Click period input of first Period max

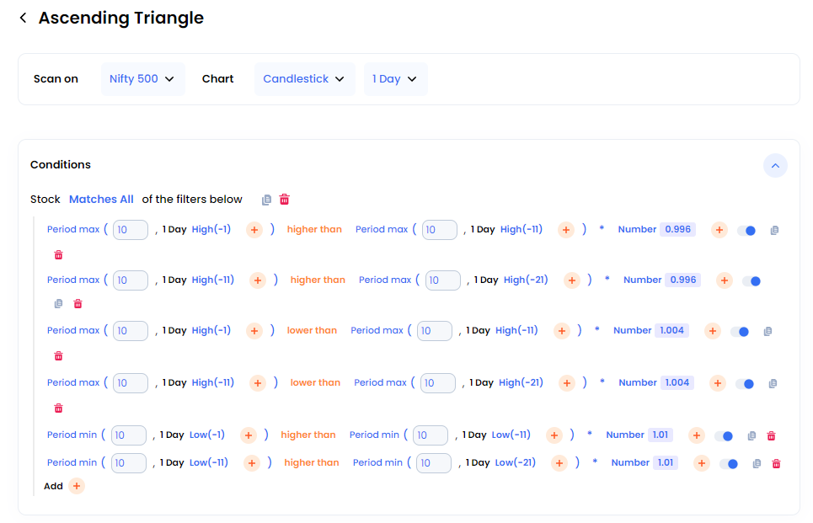tap(130, 230)
